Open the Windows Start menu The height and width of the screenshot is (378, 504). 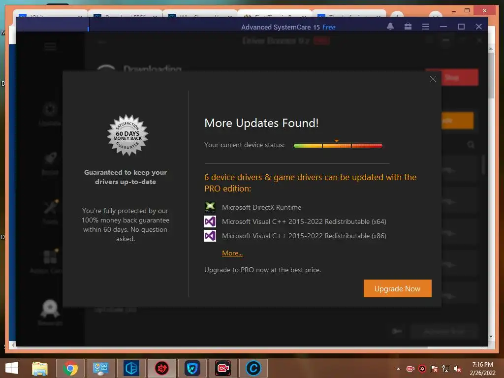click(12, 368)
